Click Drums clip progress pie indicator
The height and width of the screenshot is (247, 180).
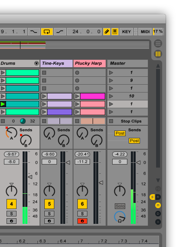(23, 121)
